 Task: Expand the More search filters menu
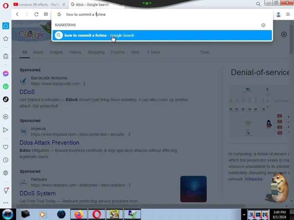154,52
